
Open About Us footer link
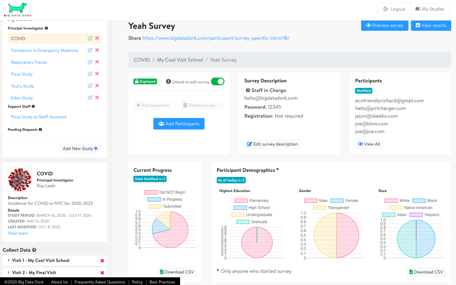[x=59, y=282]
